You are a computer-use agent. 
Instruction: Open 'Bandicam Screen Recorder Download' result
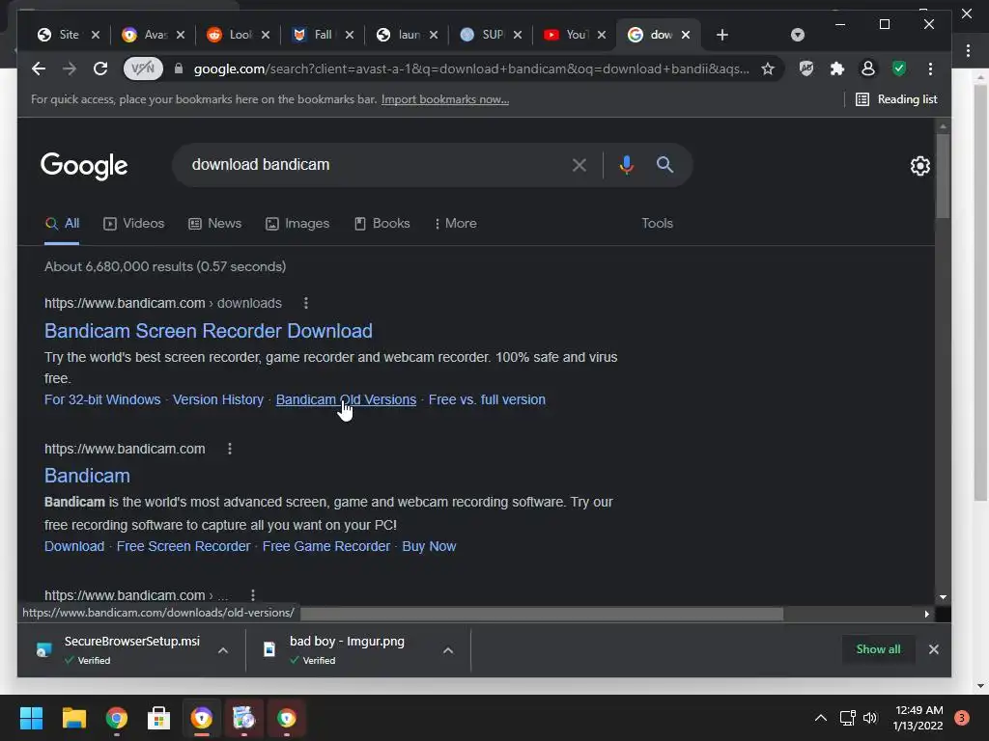[x=209, y=331]
